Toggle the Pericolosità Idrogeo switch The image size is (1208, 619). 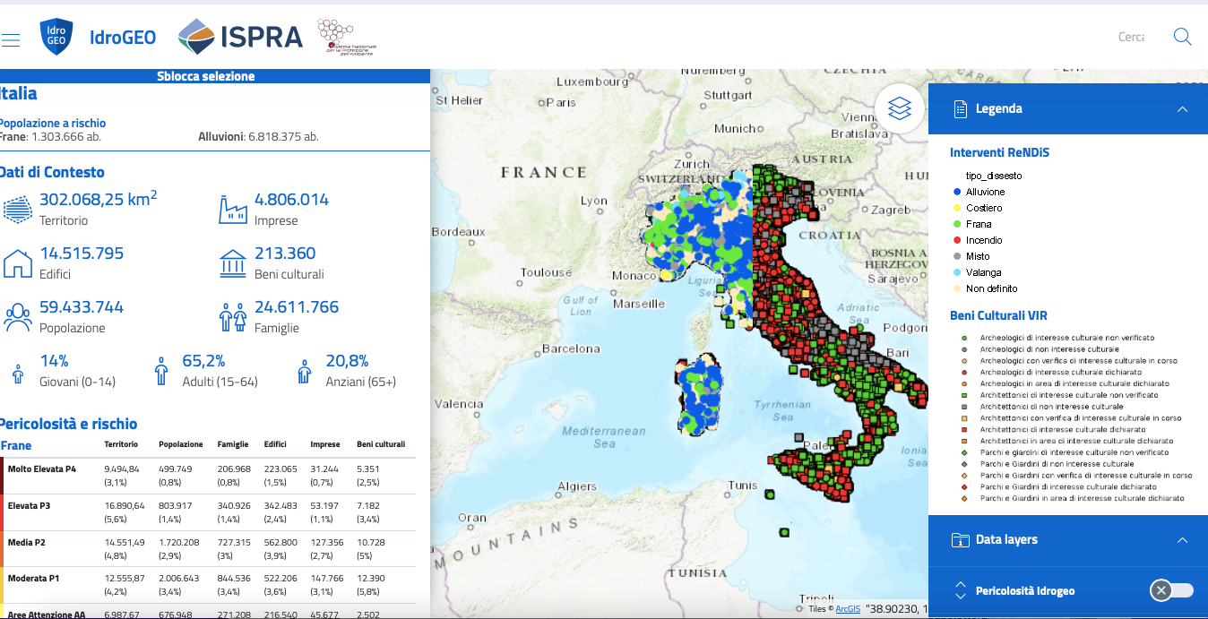(1171, 589)
